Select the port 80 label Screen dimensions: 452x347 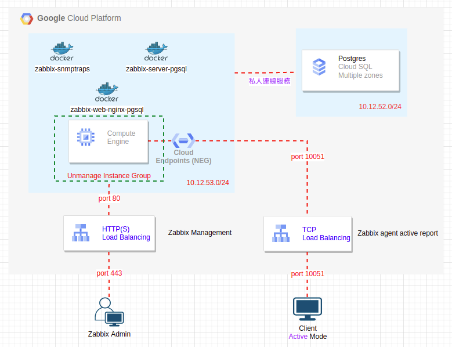point(109,198)
